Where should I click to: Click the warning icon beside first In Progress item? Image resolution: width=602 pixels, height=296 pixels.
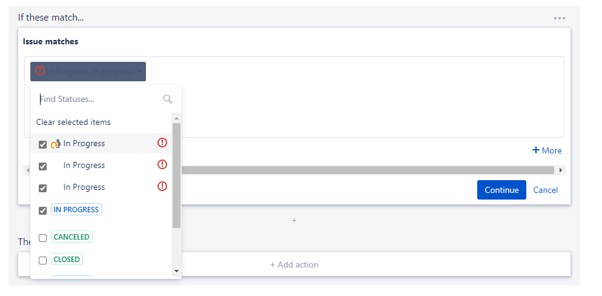pyautogui.click(x=162, y=143)
